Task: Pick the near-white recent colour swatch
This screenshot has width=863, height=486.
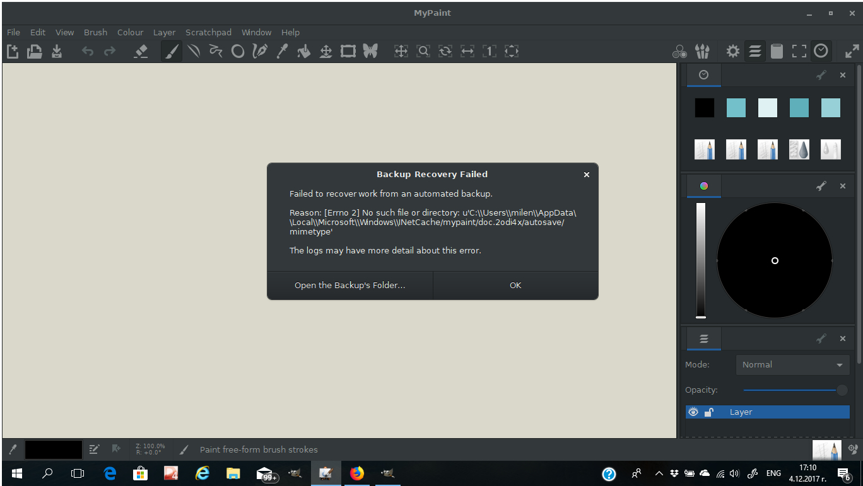Action: click(x=768, y=108)
